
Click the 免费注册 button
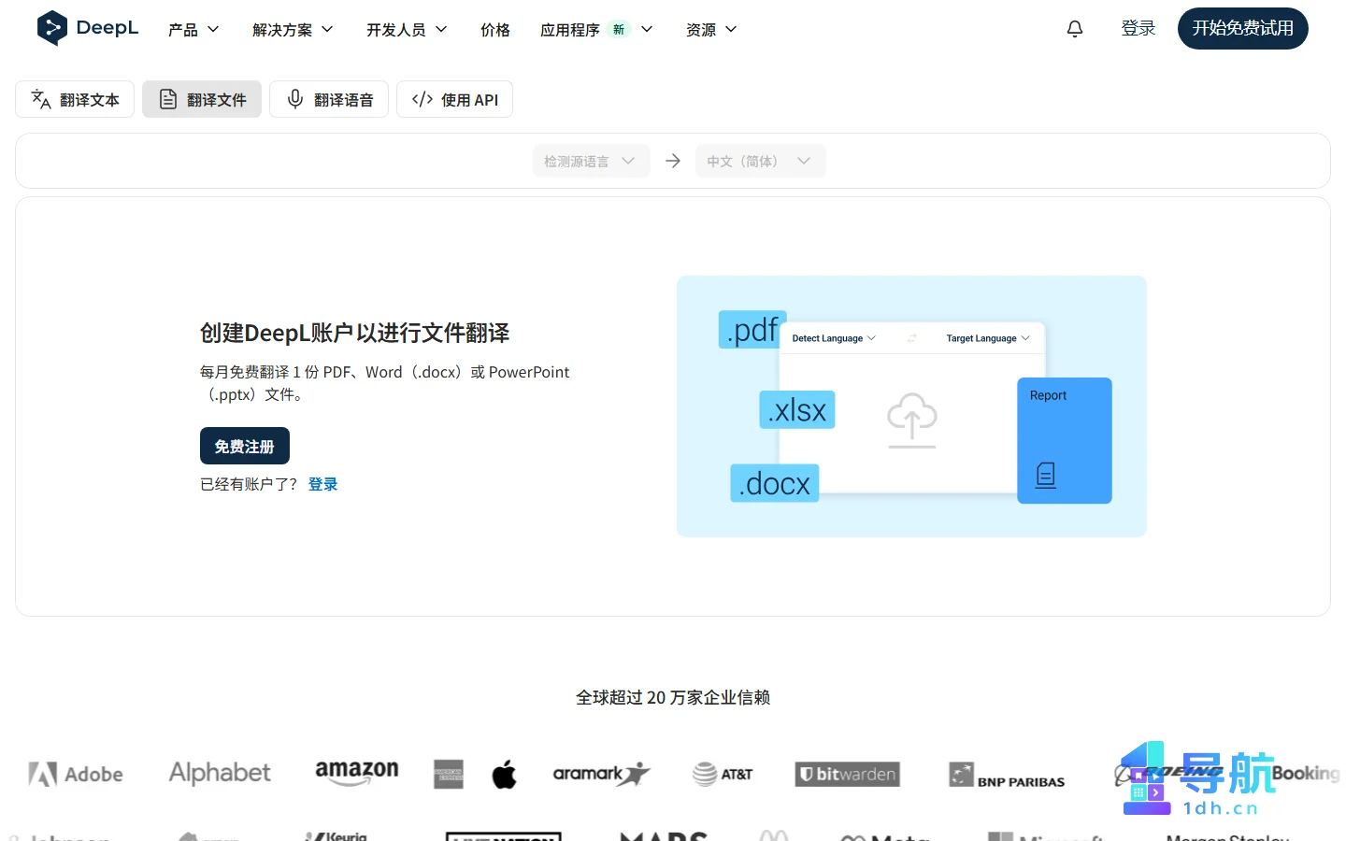click(245, 446)
